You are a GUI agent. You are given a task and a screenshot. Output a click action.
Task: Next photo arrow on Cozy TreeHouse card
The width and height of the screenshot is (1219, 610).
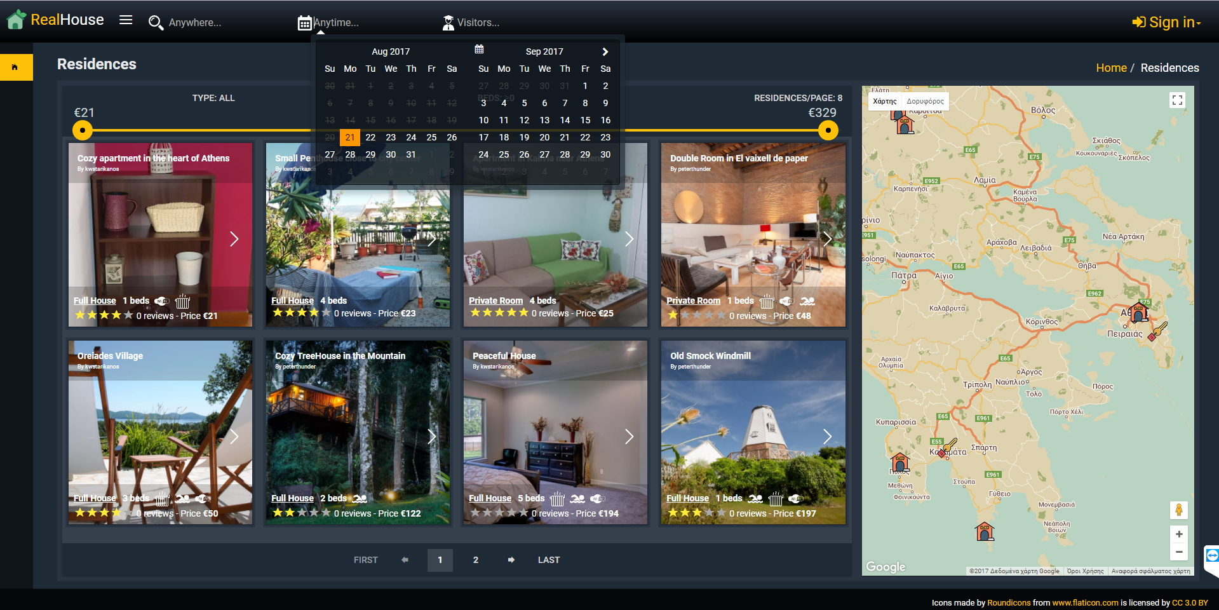[431, 437]
